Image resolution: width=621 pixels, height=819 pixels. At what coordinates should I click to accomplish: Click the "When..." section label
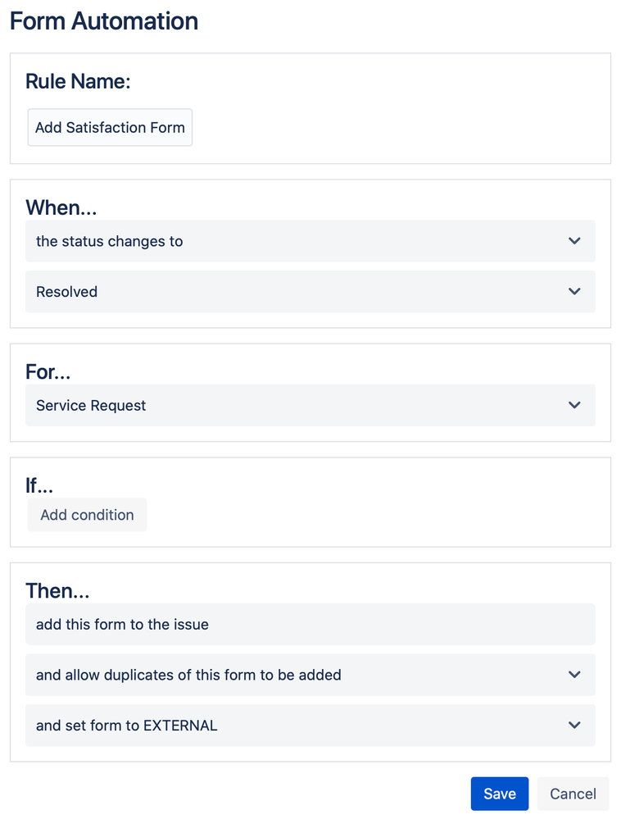[x=61, y=207]
